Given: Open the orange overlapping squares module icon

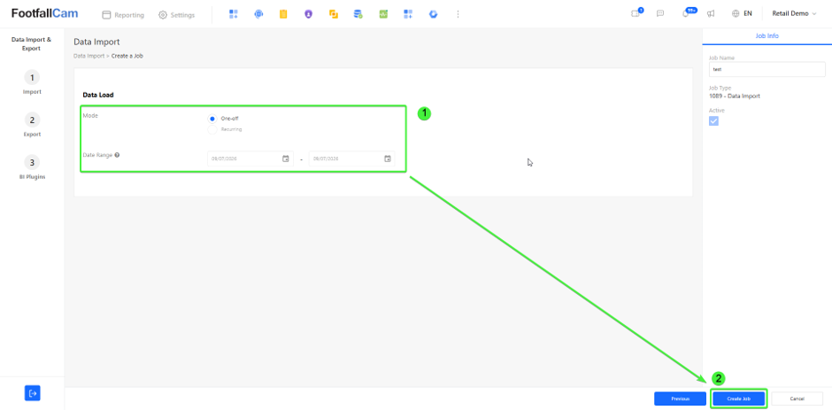Looking at the screenshot, I should [x=333, y=14].
